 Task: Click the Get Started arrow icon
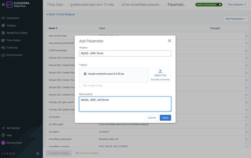3,128
